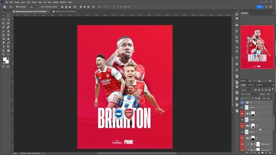The image size is (276, 155).
Task: Toggle visibility of the top selected group
Action: coord(242,102)
